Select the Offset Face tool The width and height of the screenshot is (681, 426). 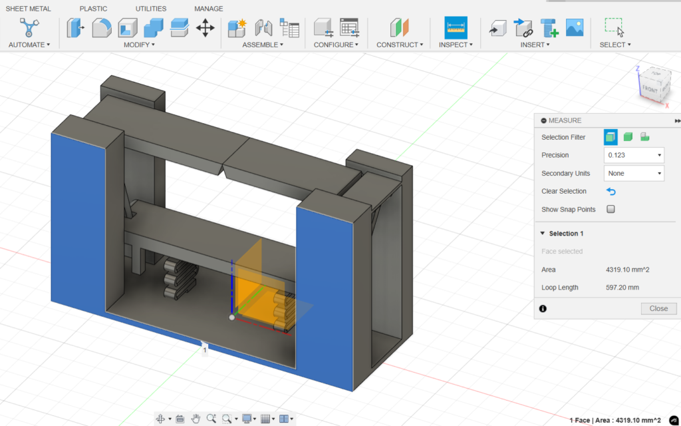[180, 28]
